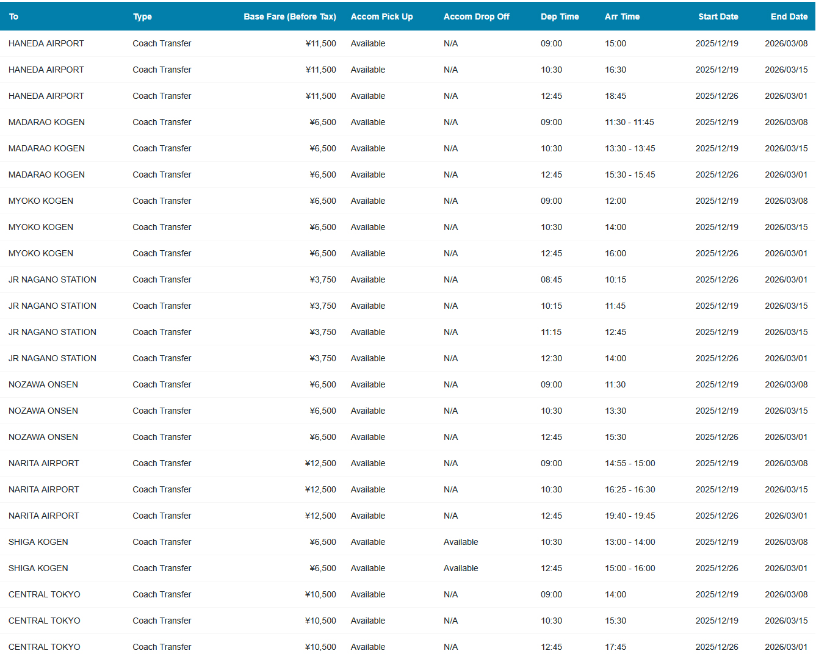Click the "Accom Drop Off" column header
This screenshot has height=659, width=816.
(x=476, y=16)
